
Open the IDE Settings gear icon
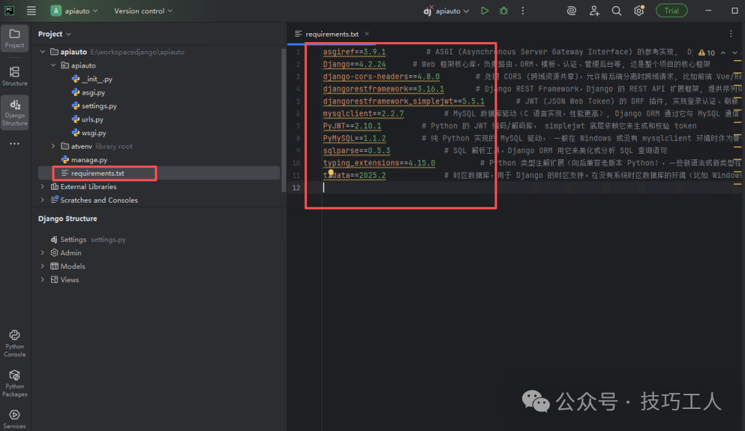[x=638, y=10]
